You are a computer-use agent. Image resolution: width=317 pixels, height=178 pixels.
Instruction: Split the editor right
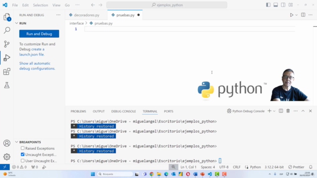[303, 15]
